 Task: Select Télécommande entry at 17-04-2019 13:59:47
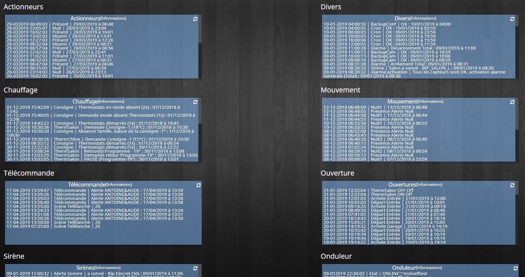(x=95, y=191)
